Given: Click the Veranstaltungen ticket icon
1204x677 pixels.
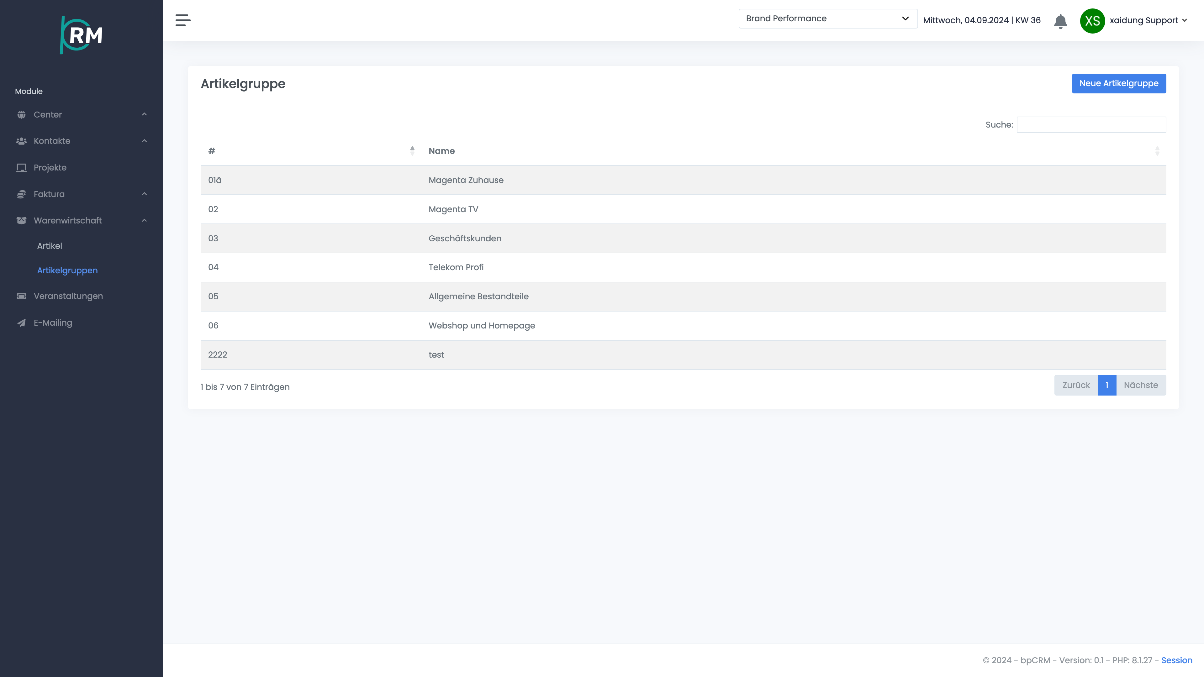Looking at the screenshot, I should click(22, 296).
